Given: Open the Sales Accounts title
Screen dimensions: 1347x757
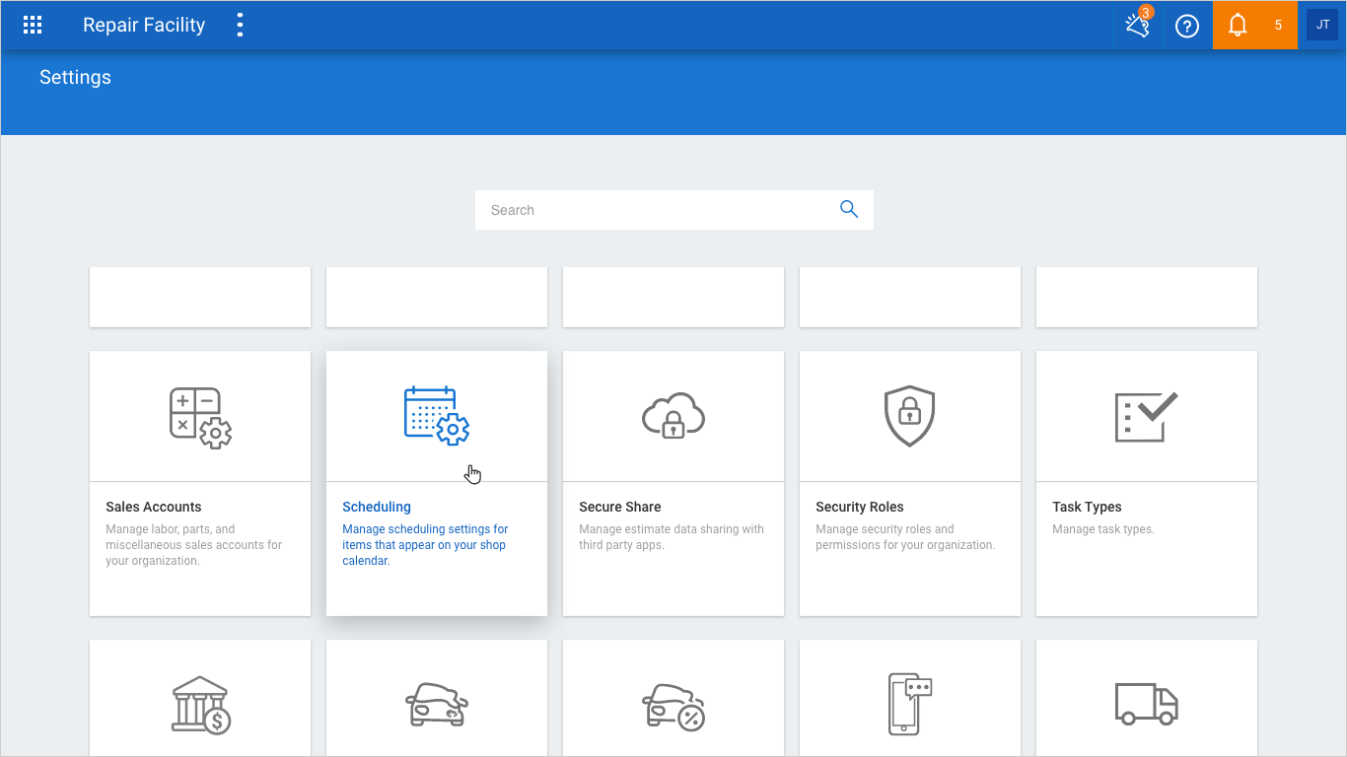Looking at the screenshot, I should [154, 507].
